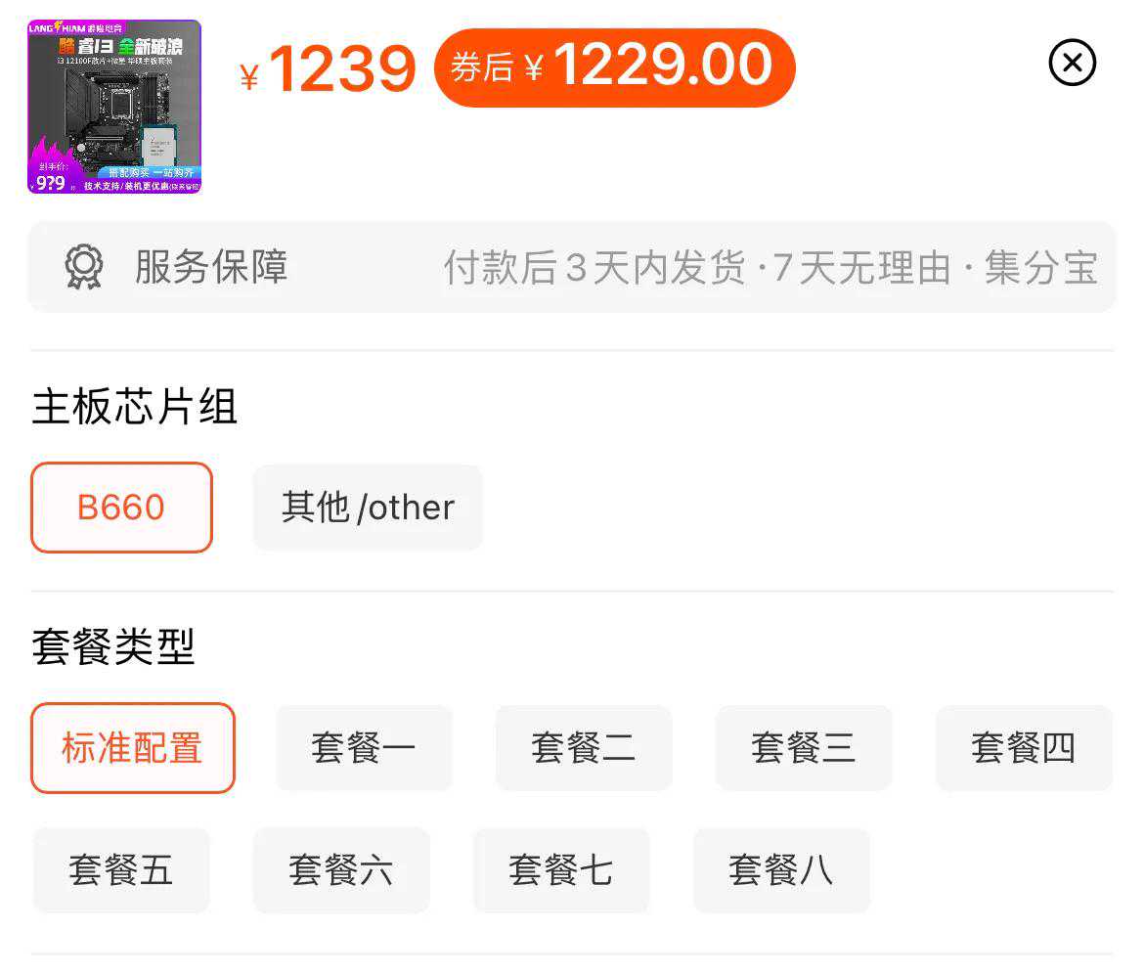Select the B660 chipset option

tap(121, 508)
